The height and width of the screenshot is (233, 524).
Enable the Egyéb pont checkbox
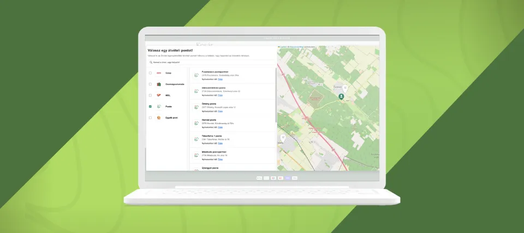click(150, 118)
